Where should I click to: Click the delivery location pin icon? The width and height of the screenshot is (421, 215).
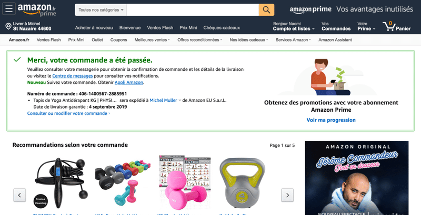pyautogui.click(x=8, y=26)
